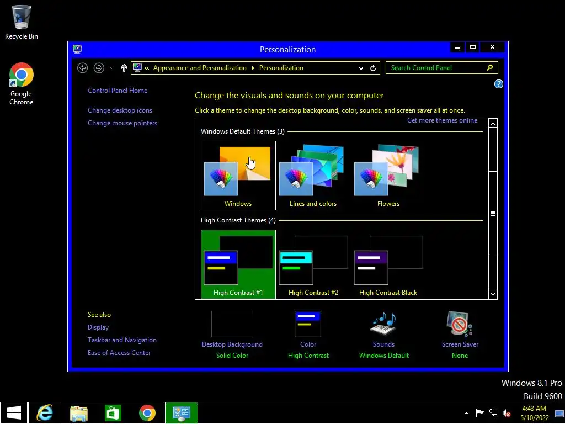Open Change mouse pointers link
The height and width of the screenshot is (424, 565).
pyautogui.click(x=122, y=123)
